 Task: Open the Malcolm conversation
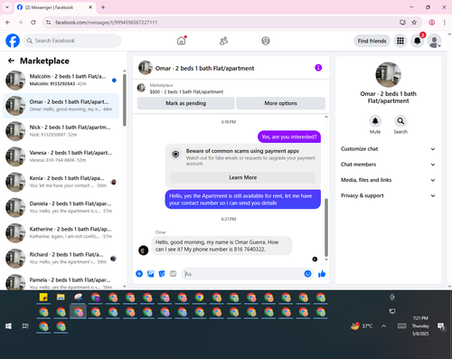61,80
